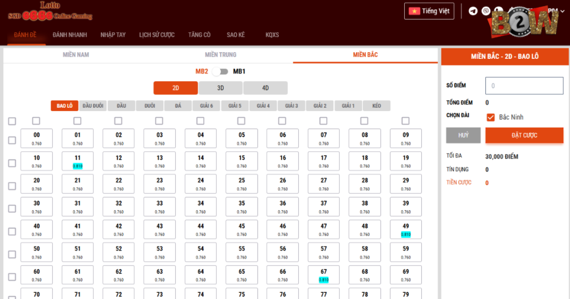Viewport: 570px width, 299px height.
Task: Click the Lotto SGD Online Gaming logo
Action: [50, 12]
